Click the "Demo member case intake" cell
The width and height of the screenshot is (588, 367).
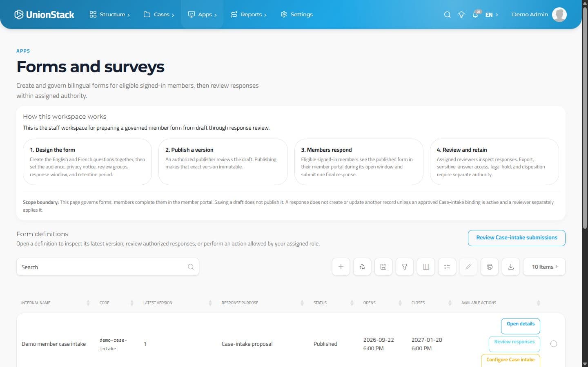(x=53, y=344)
